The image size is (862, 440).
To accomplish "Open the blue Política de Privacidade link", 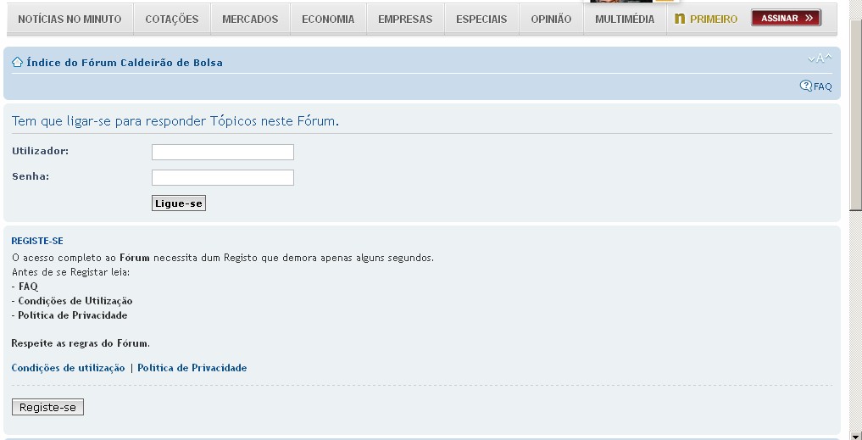I will pyautogui.click(x=192, y=368).
